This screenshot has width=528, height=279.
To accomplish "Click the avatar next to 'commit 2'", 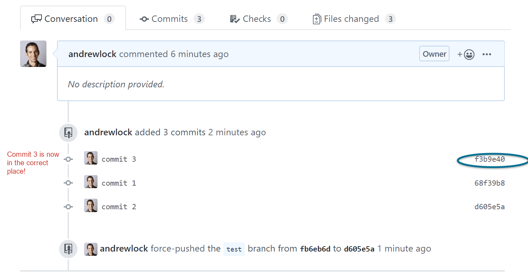I will [91, 206].
